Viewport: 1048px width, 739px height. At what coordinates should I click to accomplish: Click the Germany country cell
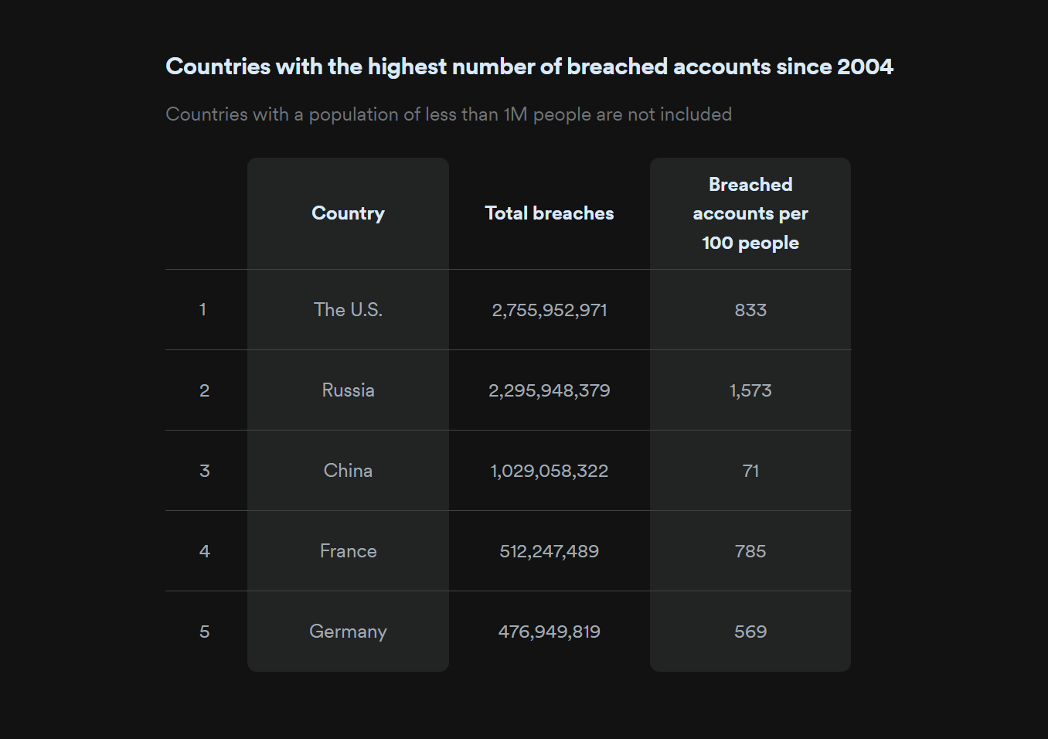coord(348,632)
